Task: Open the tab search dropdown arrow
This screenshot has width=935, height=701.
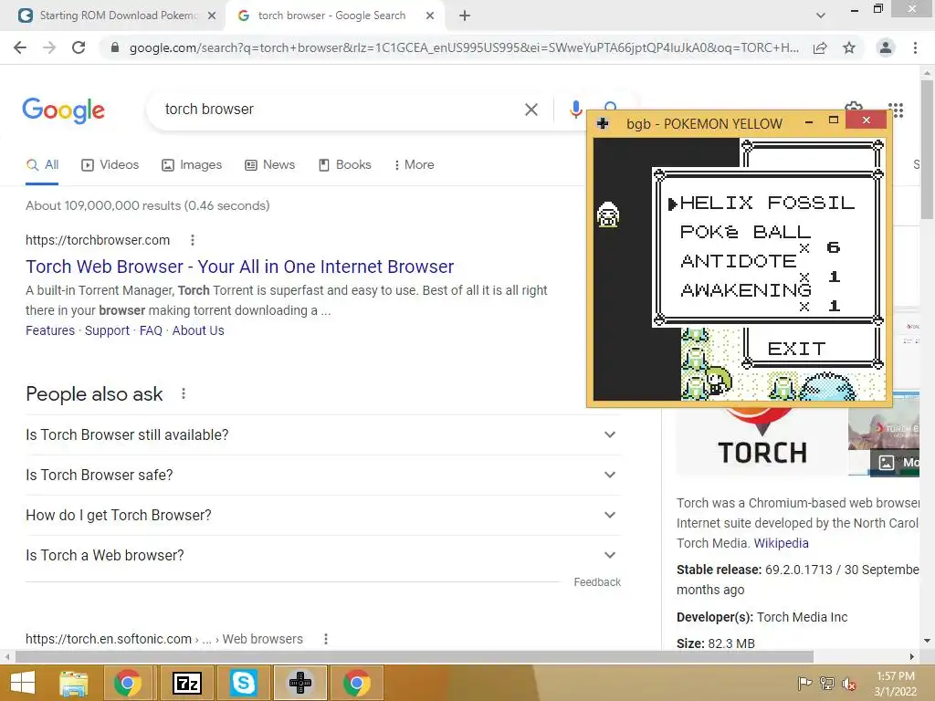Action: pyautogui.click(x=821, y=16)
